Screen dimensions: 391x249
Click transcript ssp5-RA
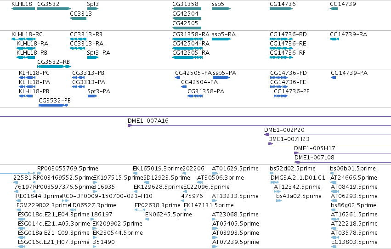[221, 39]
